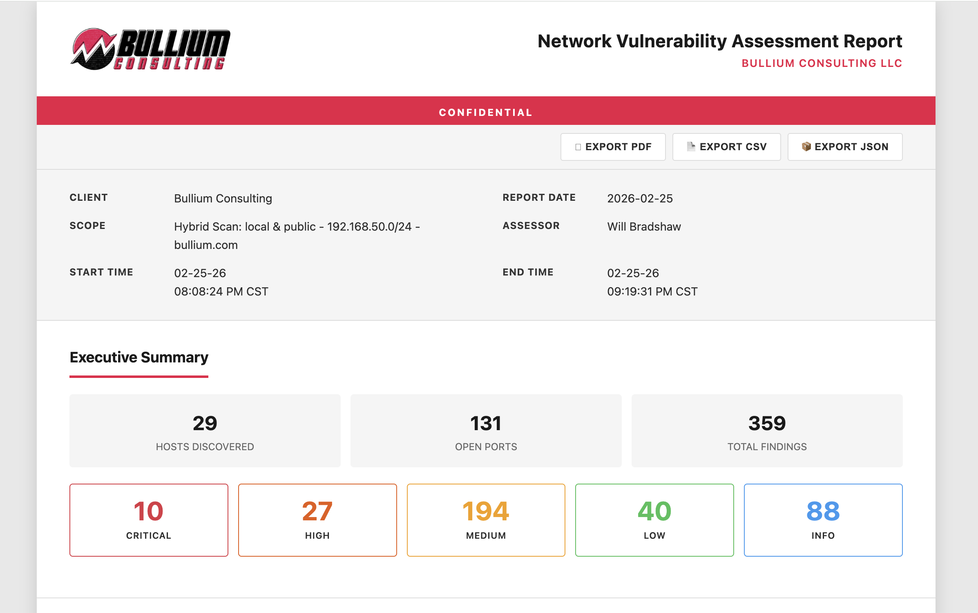Screen dimensions: 978x613
Task: Click the assessor name Will Bradshaw
Action: click(643, 227)
